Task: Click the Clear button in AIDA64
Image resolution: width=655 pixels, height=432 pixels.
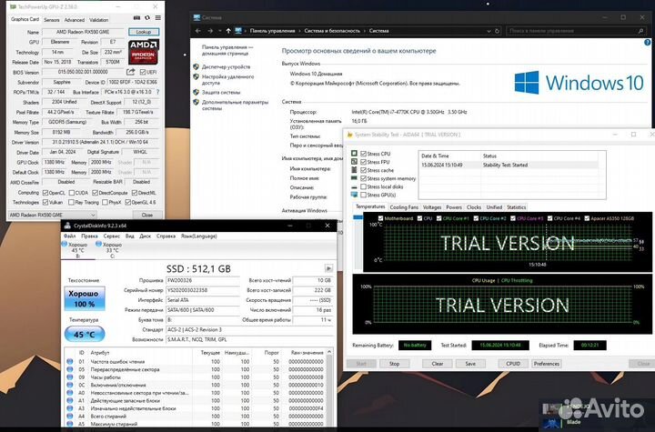Action: click(x=438, y=364)
